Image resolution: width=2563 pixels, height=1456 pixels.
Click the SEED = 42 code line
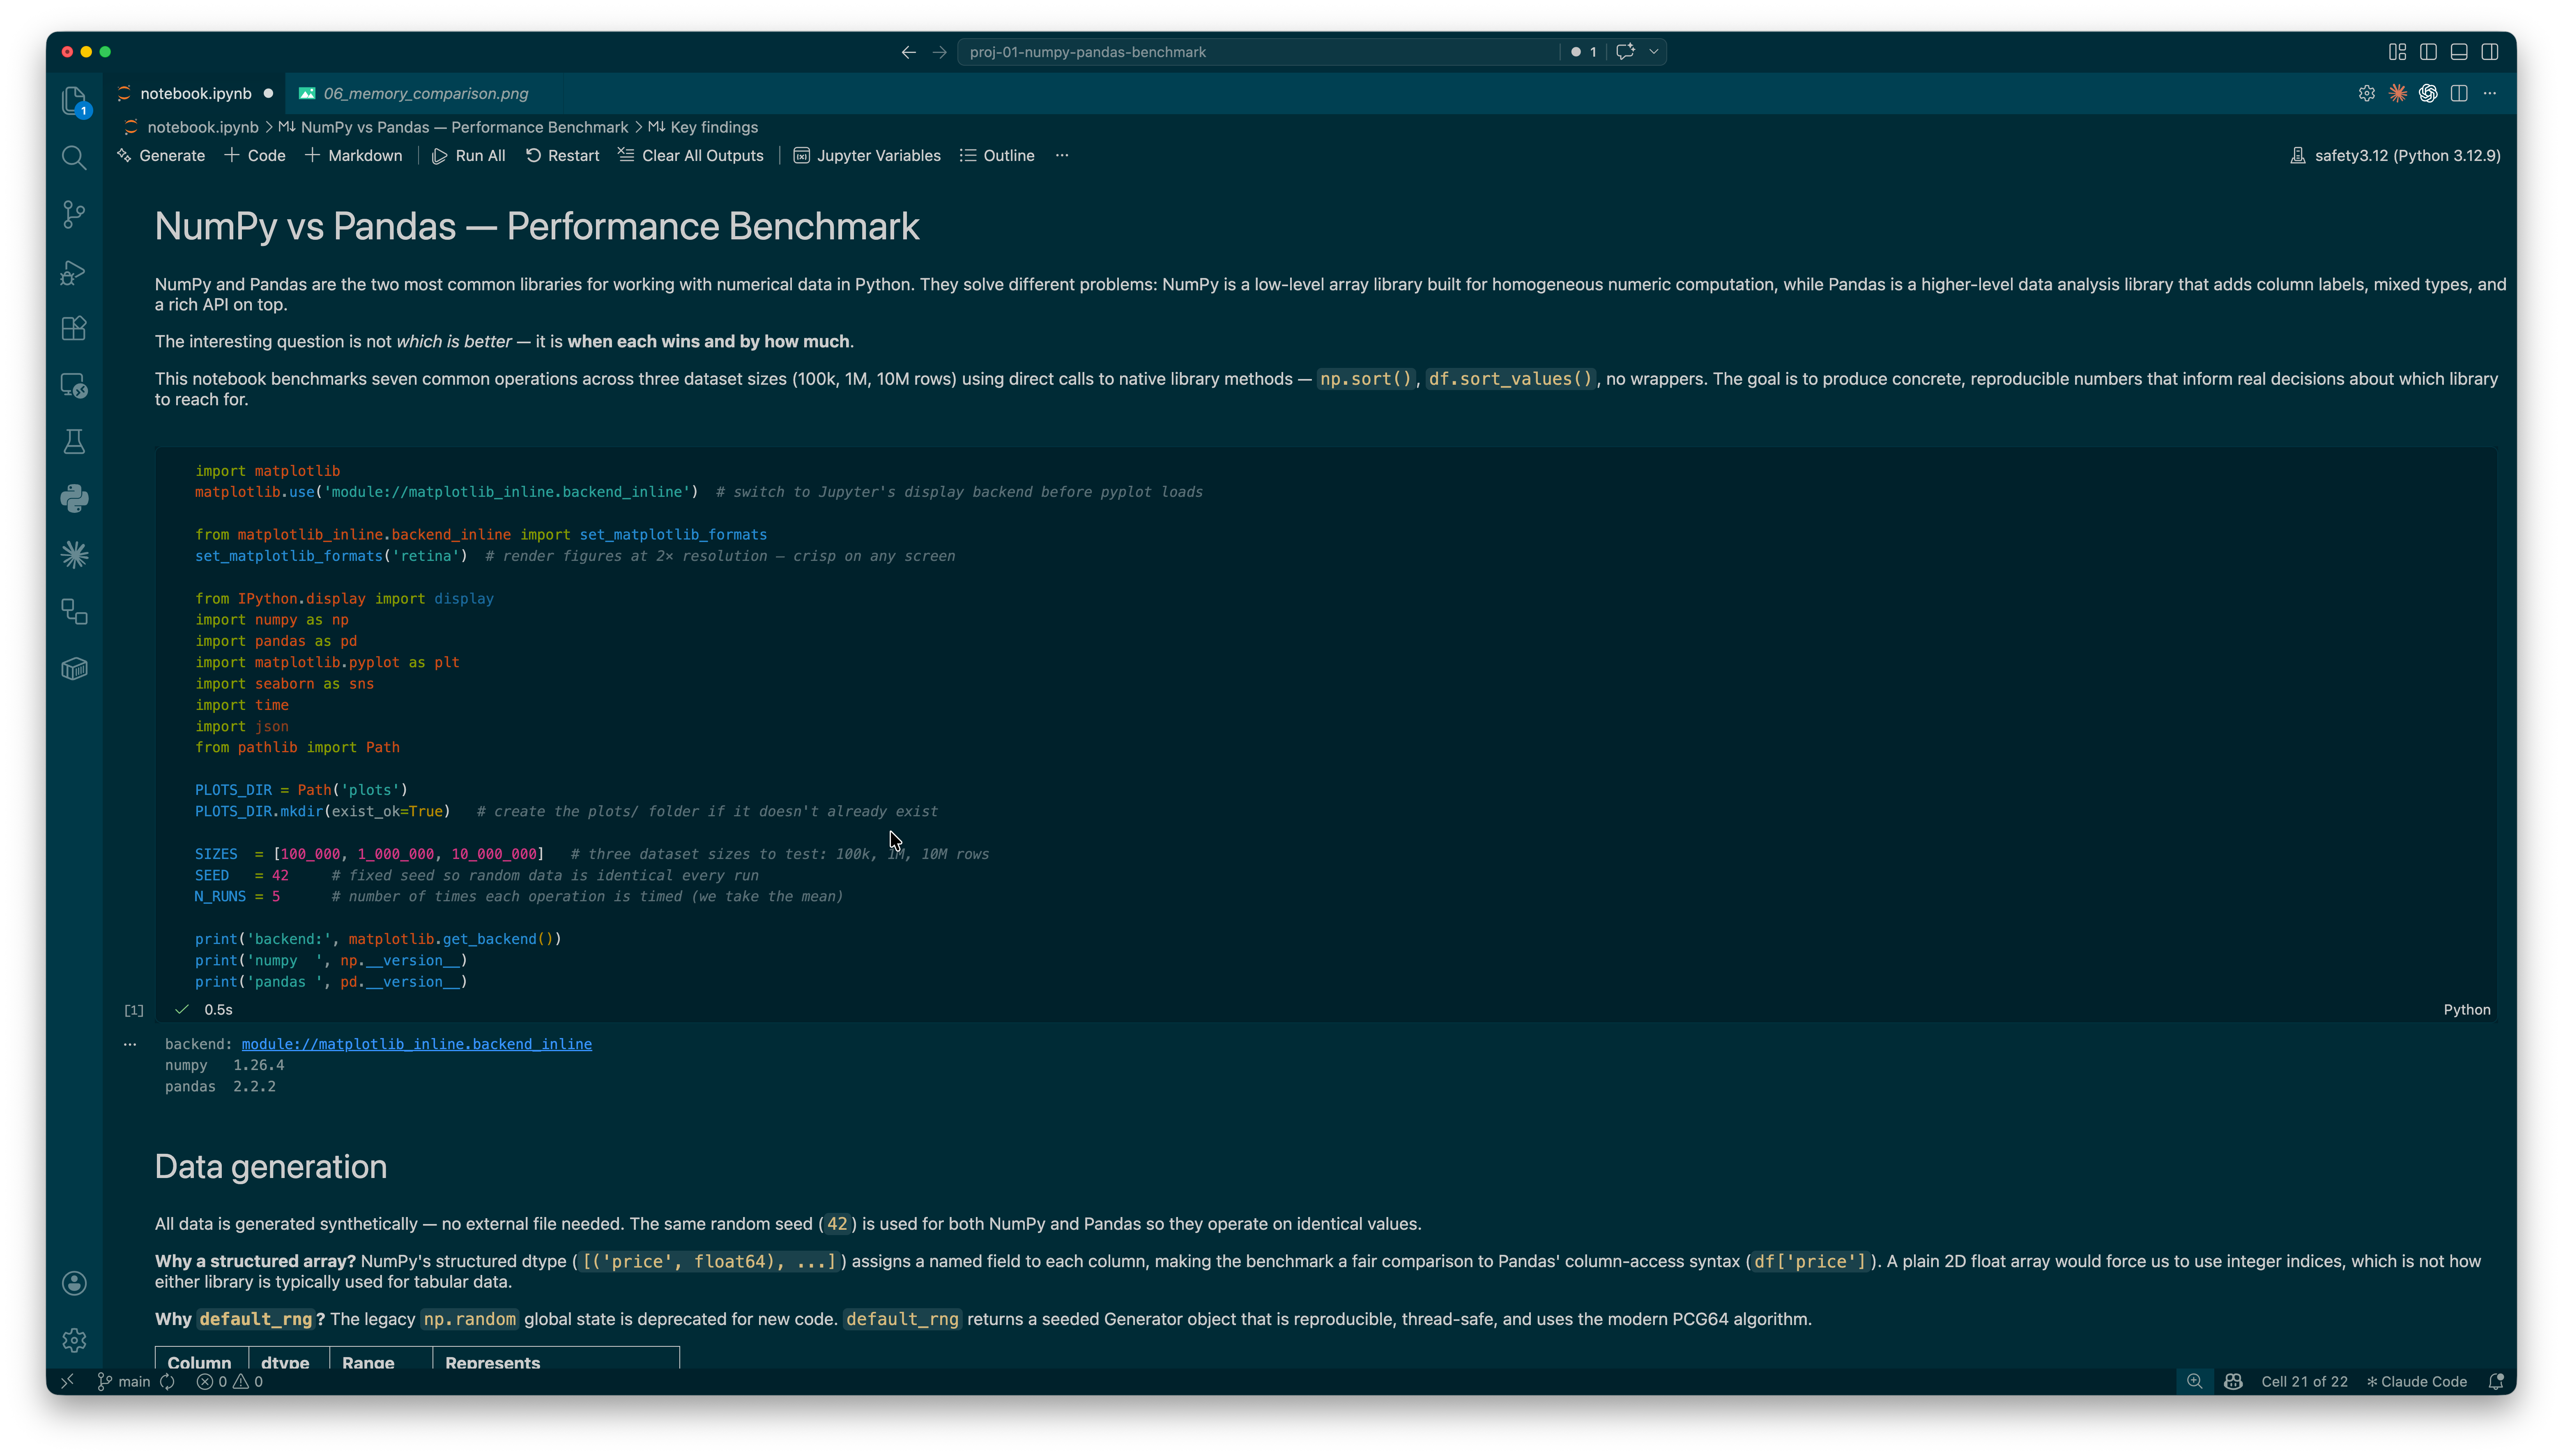click(241, 875)
